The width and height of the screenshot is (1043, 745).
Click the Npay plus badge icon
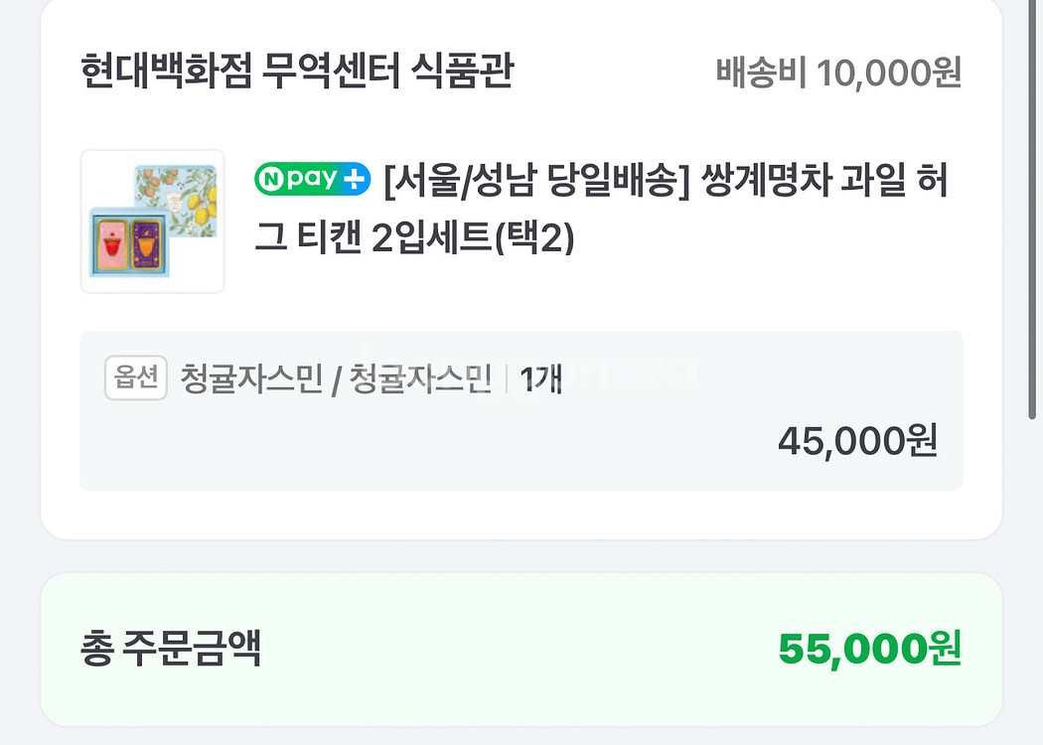pos(312,182)
